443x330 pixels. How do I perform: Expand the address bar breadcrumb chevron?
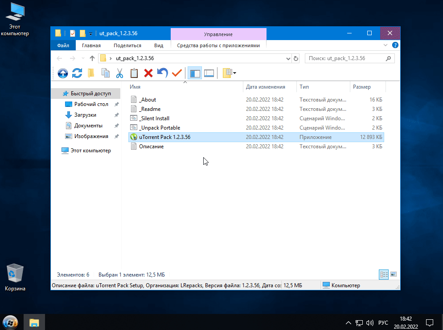pos(111,58)
